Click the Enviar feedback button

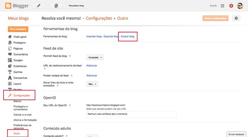[x=236, y=134]
